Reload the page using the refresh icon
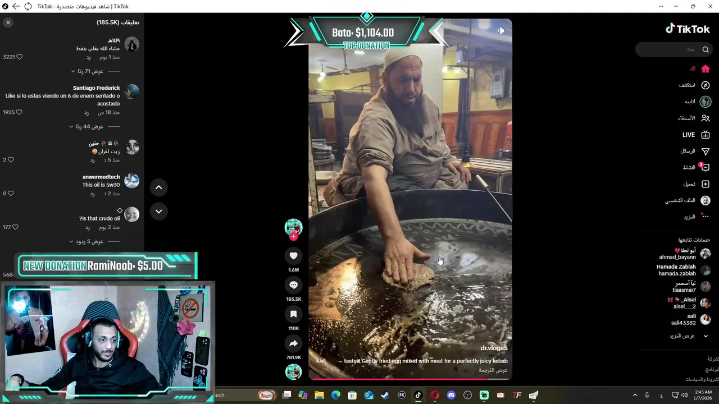The image size is (719, 404). [x=28, y=6]
